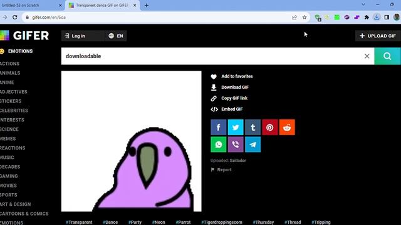
Task: Open tab search chevron
Action: pos(363,4)
